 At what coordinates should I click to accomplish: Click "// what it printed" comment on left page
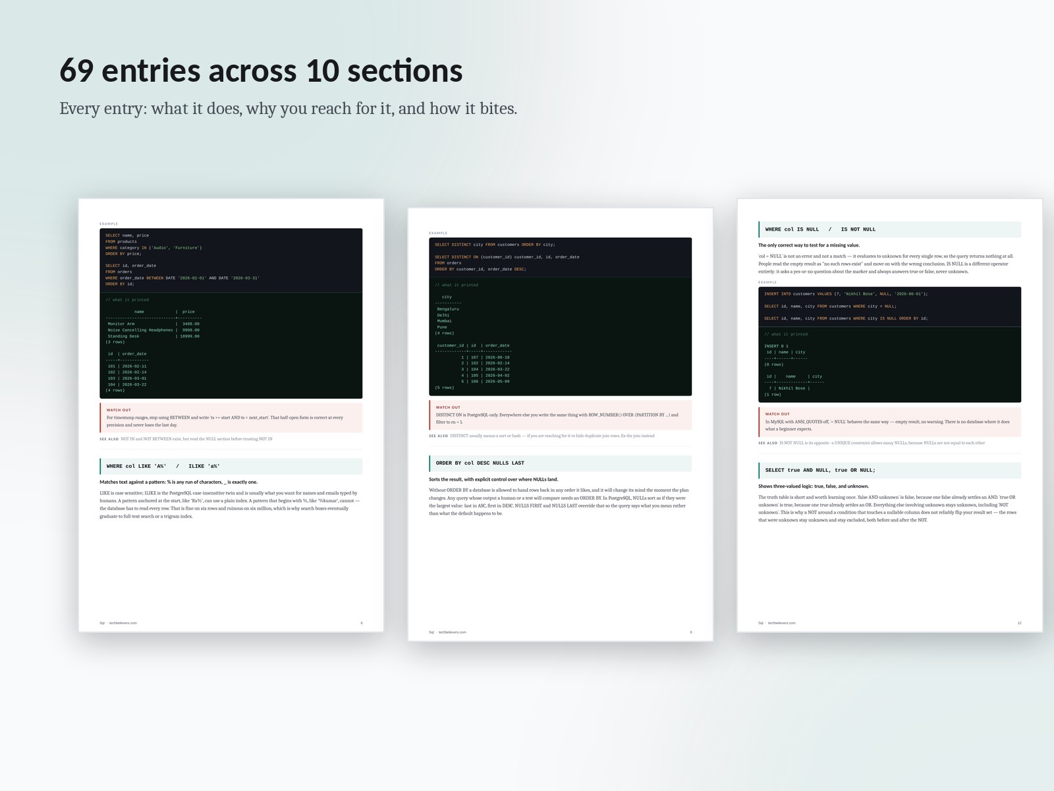(127, 300)
